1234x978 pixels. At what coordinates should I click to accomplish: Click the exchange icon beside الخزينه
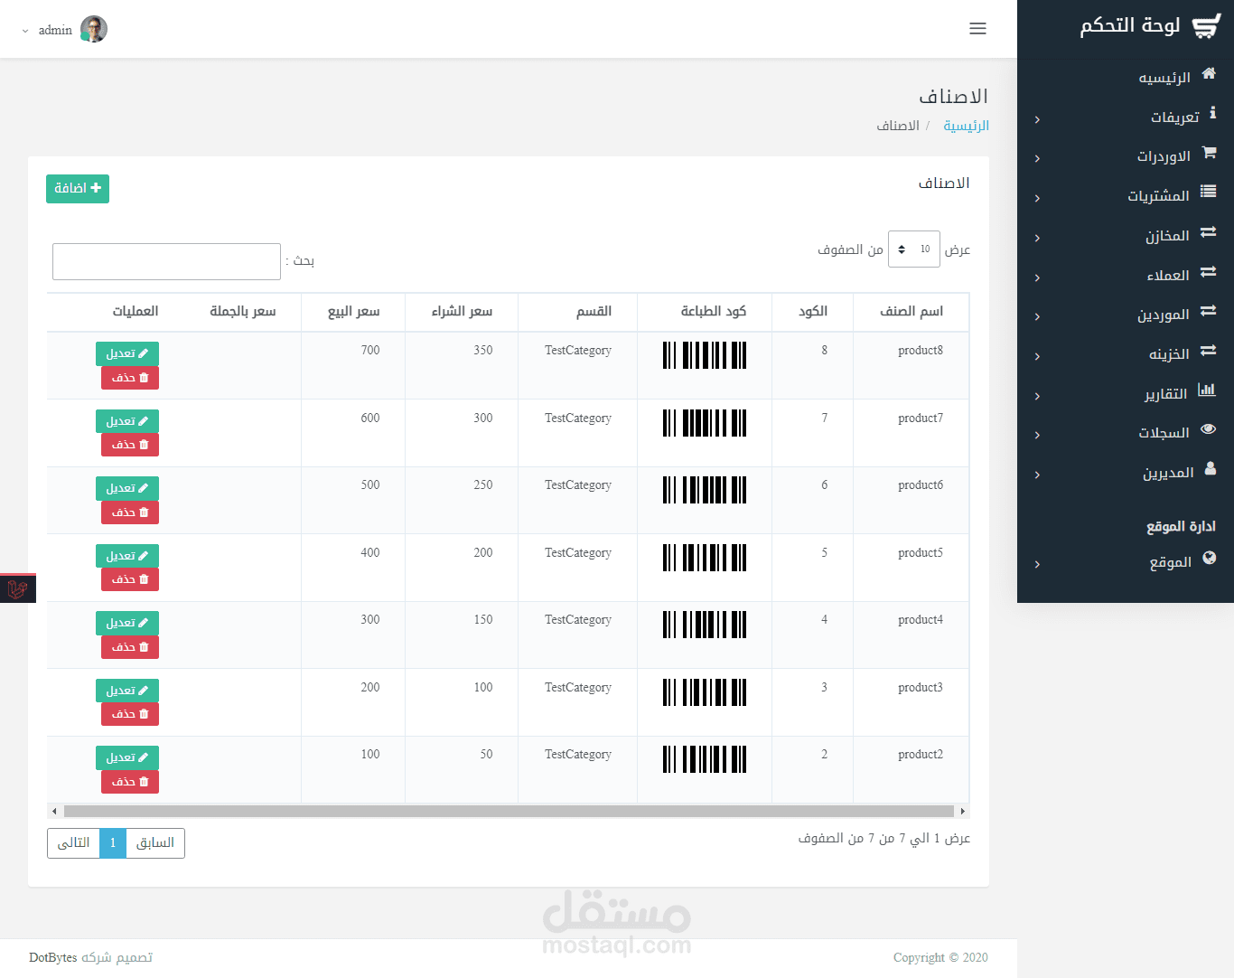(x=1208, y=350)
